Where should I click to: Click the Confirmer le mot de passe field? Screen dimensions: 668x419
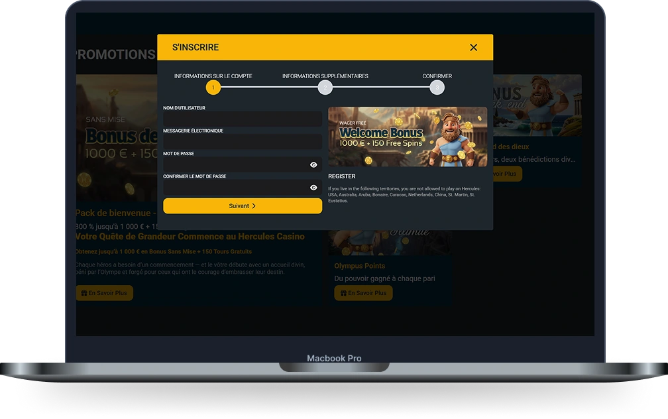pos(243,188)
